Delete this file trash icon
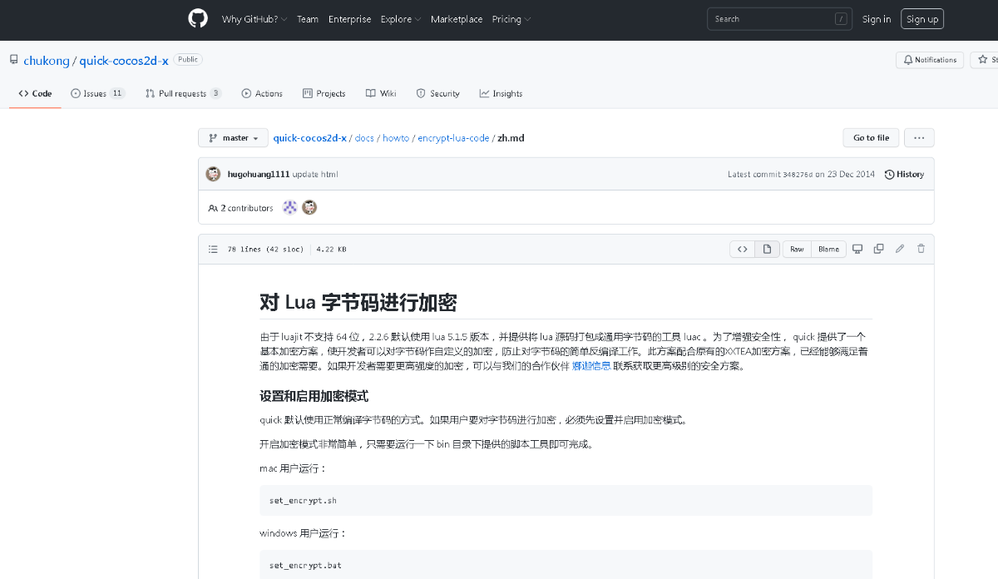 coord(921,249)
